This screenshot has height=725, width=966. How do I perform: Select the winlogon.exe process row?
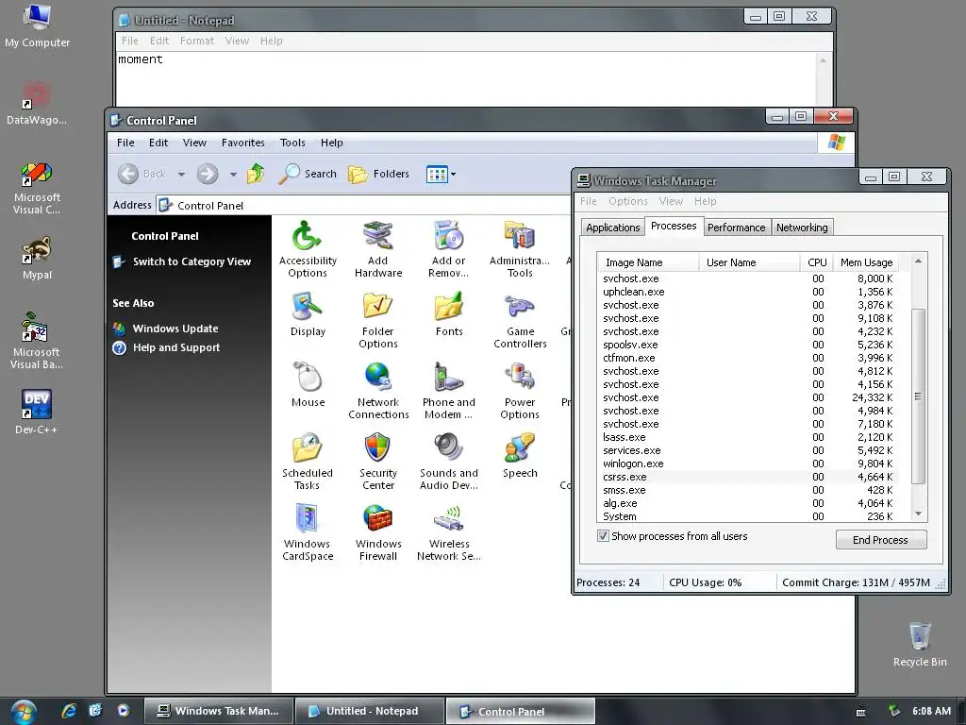[747, 464]
